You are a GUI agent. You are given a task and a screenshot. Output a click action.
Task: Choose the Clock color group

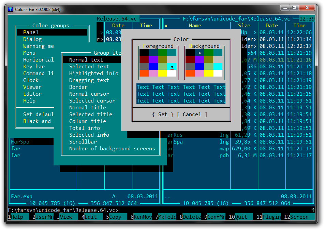(31, 80)
